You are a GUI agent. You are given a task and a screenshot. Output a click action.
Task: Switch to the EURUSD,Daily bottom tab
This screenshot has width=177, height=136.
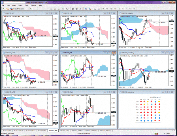point(64,131)
